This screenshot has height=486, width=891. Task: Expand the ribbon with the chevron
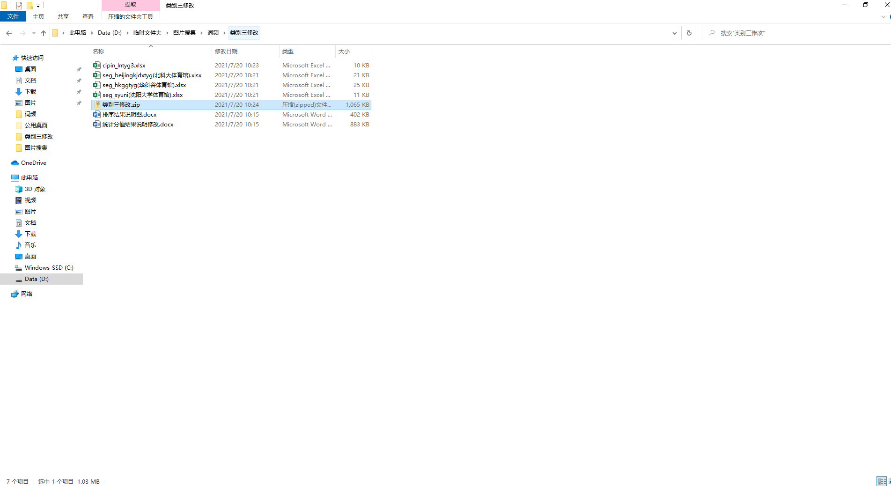pos(883,17)
